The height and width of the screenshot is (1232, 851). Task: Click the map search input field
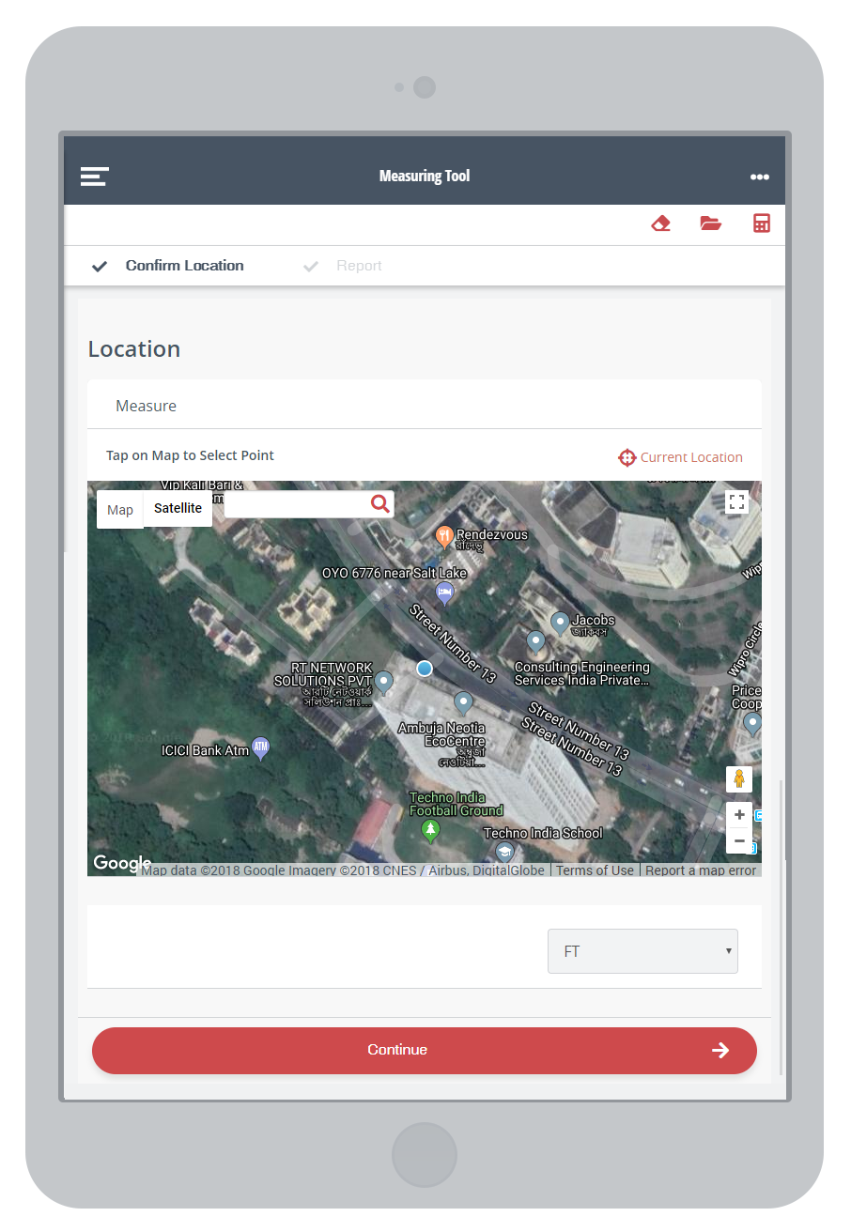click(x=296, y=504)
